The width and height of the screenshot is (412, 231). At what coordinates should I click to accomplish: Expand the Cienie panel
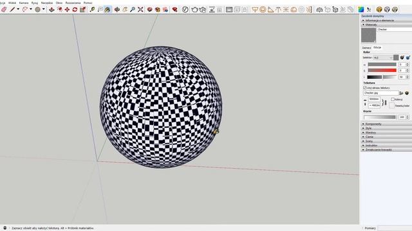pyautogui.click(x=386, y=137)
